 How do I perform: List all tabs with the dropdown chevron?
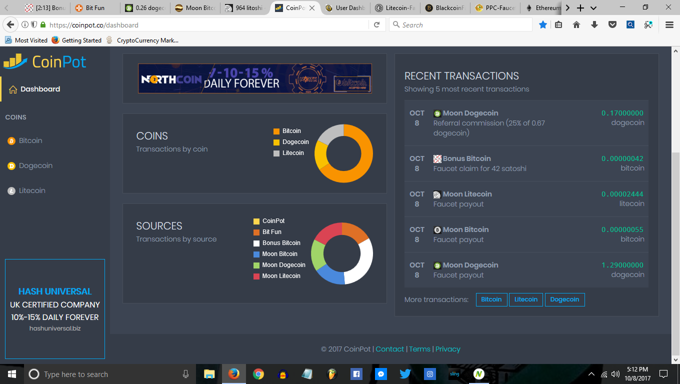(593, 8)
